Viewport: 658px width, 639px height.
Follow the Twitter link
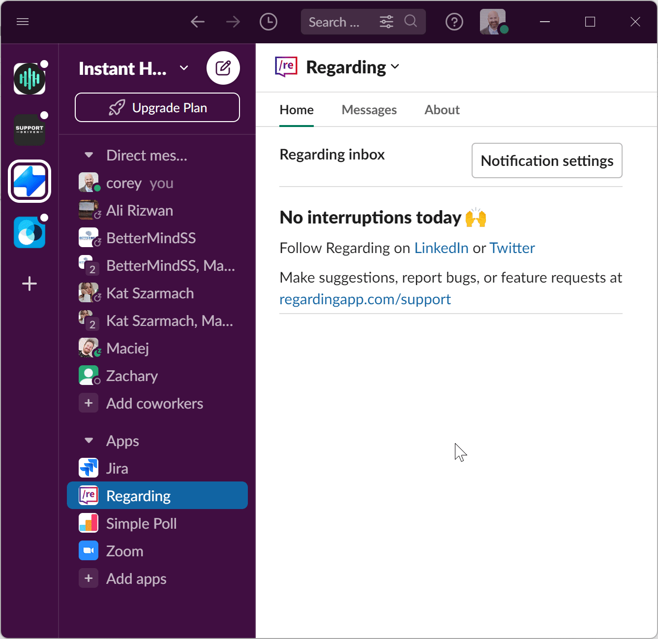512,248
